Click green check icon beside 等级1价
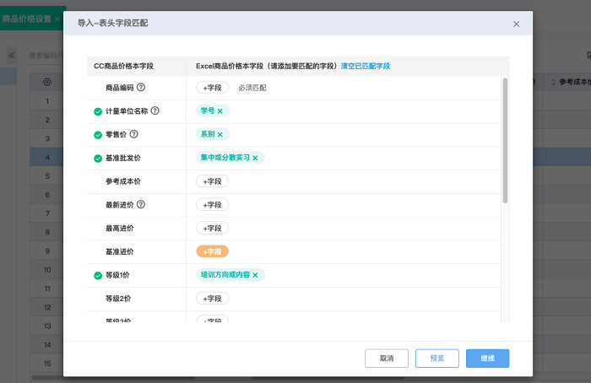 [x=98, y=275]
